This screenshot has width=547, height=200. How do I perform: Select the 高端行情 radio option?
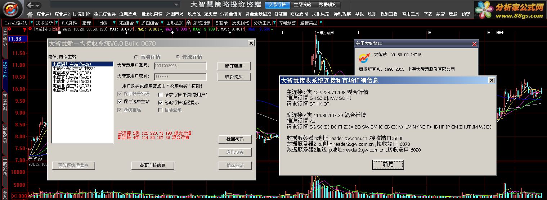coord(136,57)
